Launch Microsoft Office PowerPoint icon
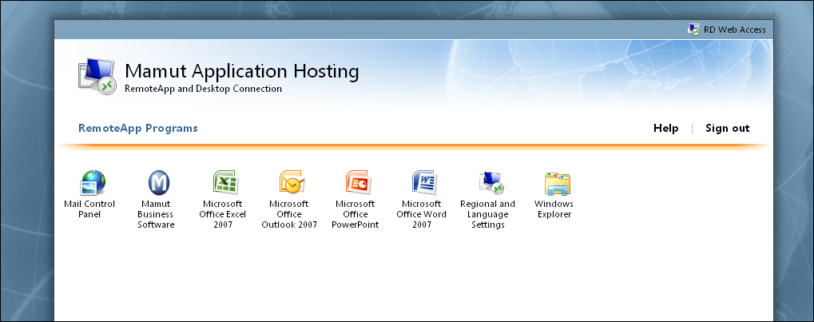814x322 pixels. (358, 183)
